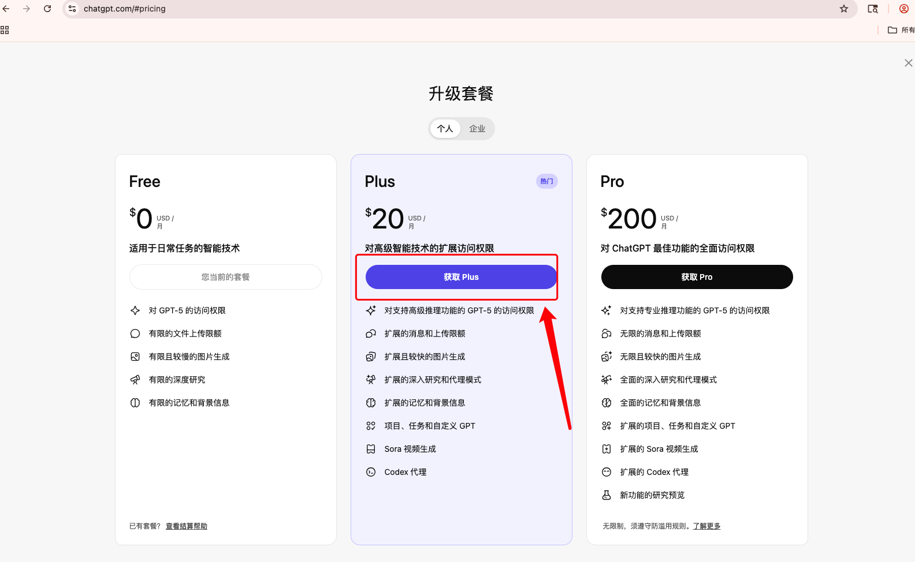This screenshot has width=915, height=562.
Task: Click the Free plan title
Action: (145, 182)
